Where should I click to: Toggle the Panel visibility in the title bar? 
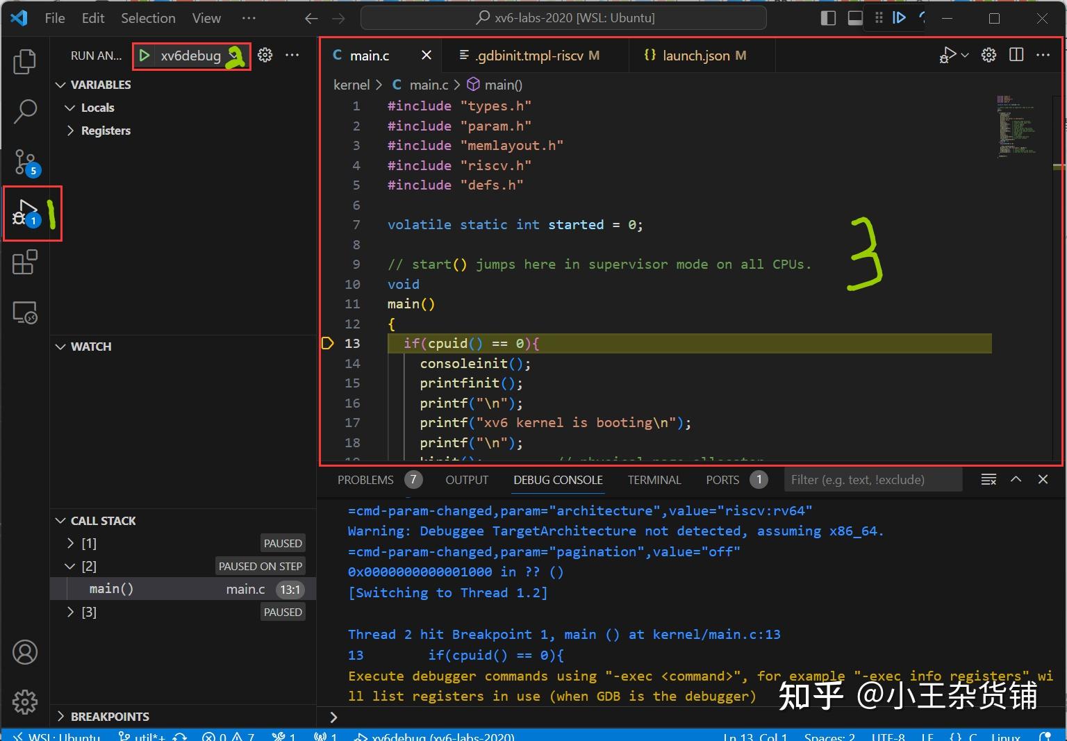[854, 18]
